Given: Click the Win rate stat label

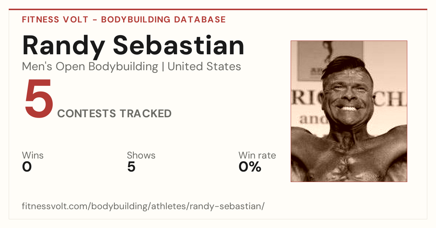Looking at the screenshot, I should click(257, 156).
